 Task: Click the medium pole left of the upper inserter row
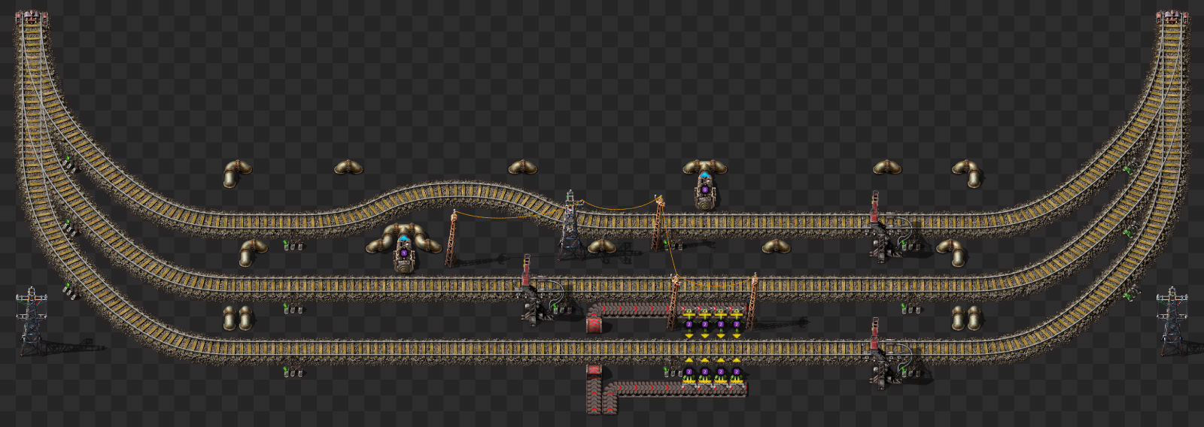point(673,301)
